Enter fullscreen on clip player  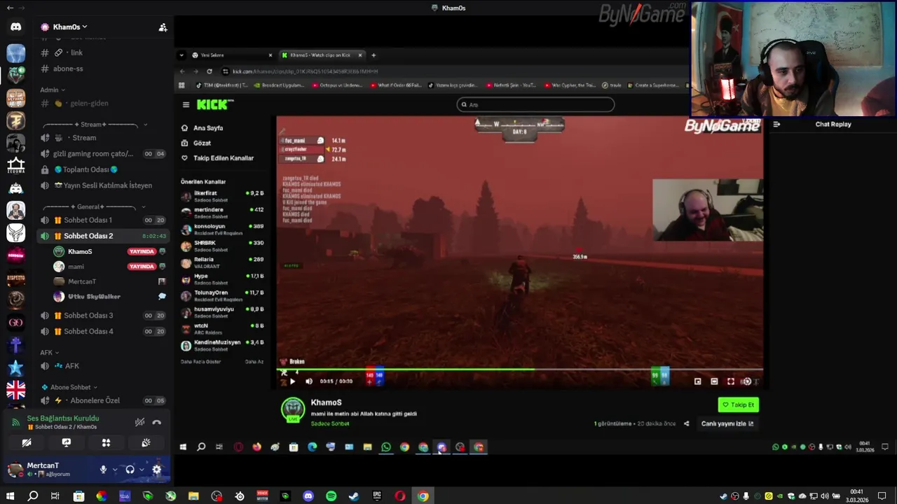731,381
